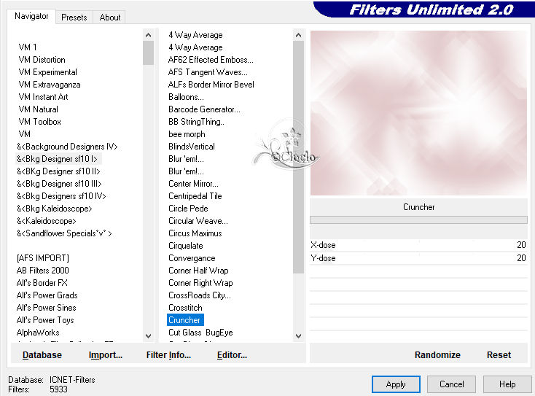Choose bee morph filter
This screenshot has width=535, height=396.
(187, 134)
